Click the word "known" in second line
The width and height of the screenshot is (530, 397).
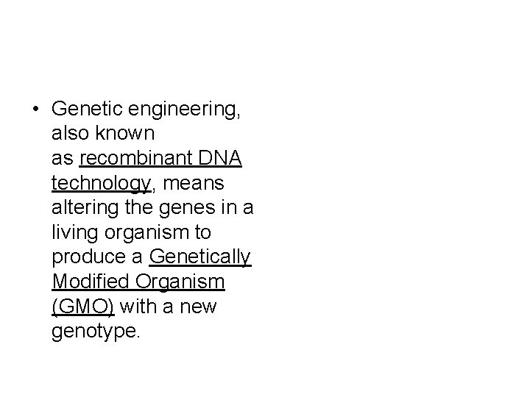click(125, 133)
